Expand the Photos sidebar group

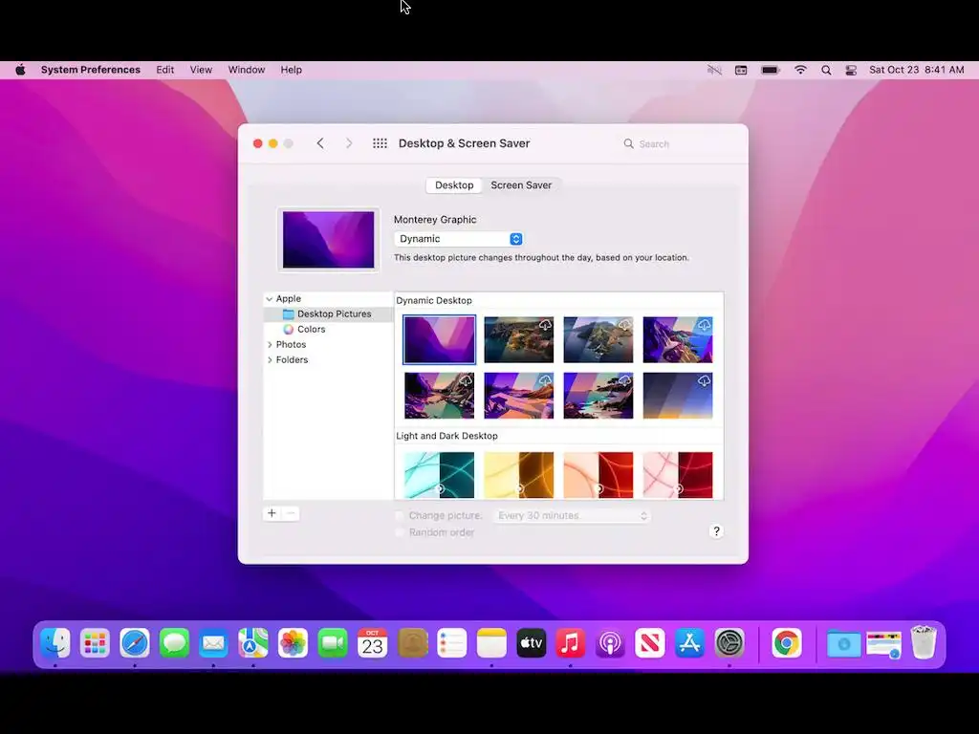pos(270,344)
